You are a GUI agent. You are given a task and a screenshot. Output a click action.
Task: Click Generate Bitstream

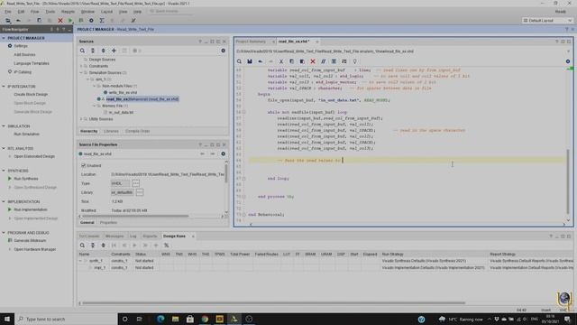(30, 240)
